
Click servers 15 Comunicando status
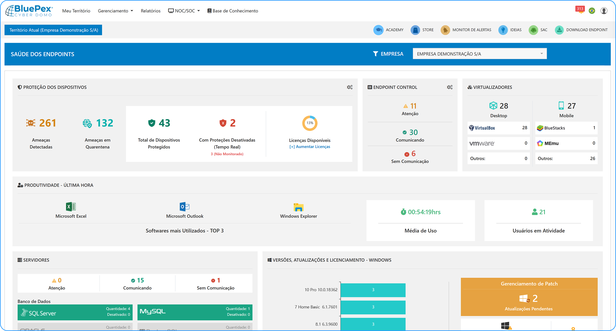click(x=137, y=283)
